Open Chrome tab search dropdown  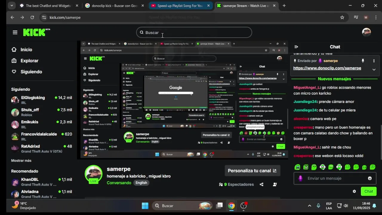pyautogui.click(x=12, y=5)
